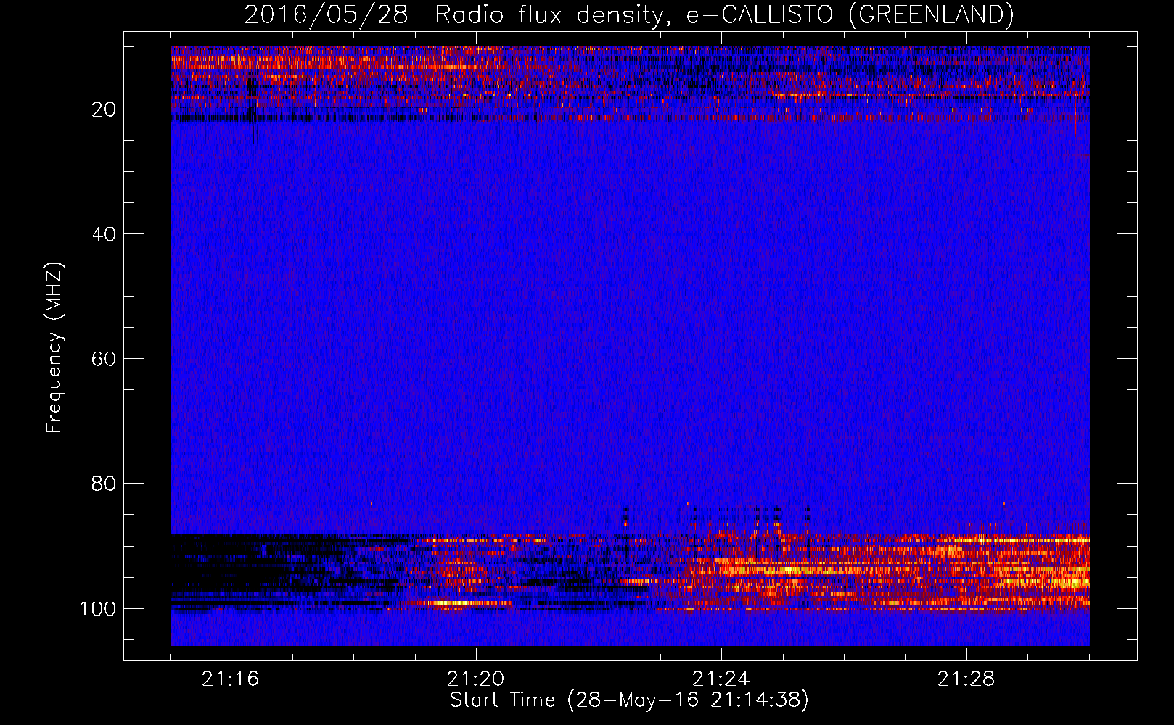Click the plot title '2016/05/28 Radio flux density'

click(x=628, y=14)
